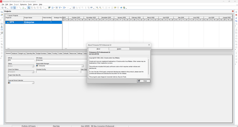
Task: Switch to the Codes tab
Action: coord(60,53)
